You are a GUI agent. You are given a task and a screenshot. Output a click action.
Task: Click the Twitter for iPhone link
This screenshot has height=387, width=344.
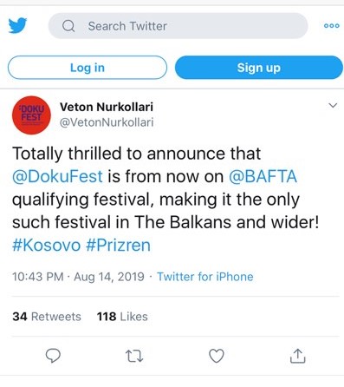coord(205,277)
